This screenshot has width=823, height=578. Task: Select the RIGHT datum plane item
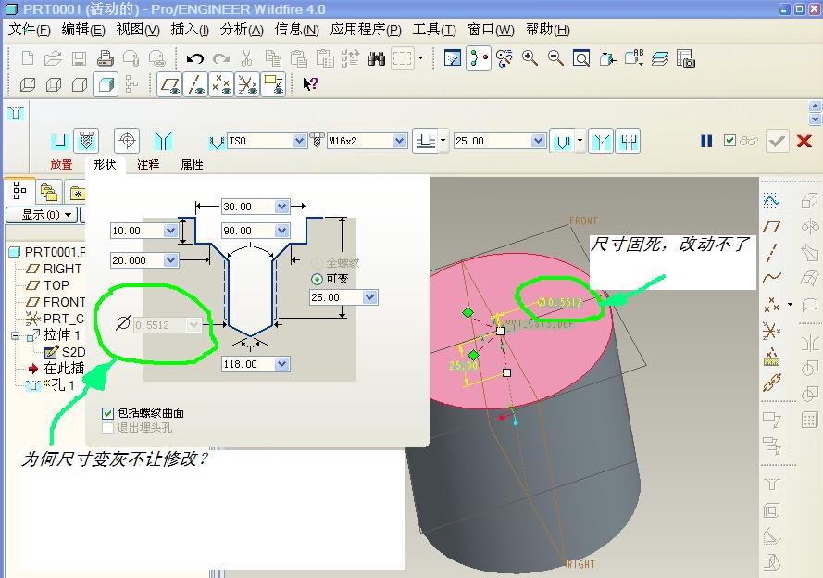pos(62,269)
